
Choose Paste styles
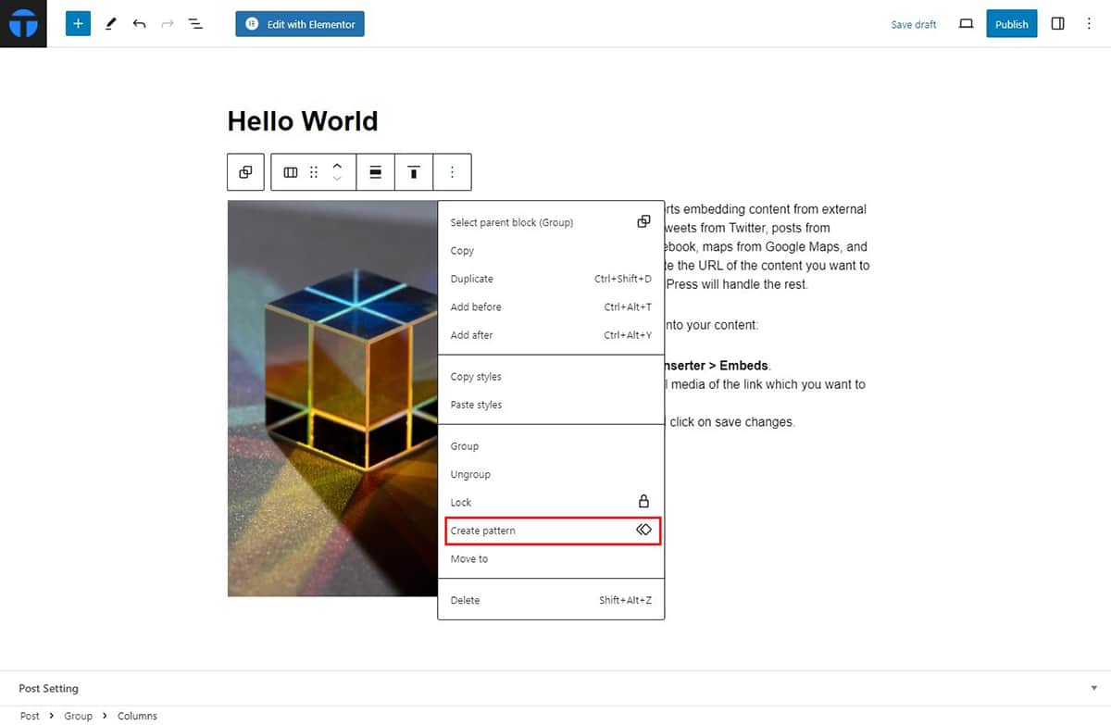(x=551, y=405)
